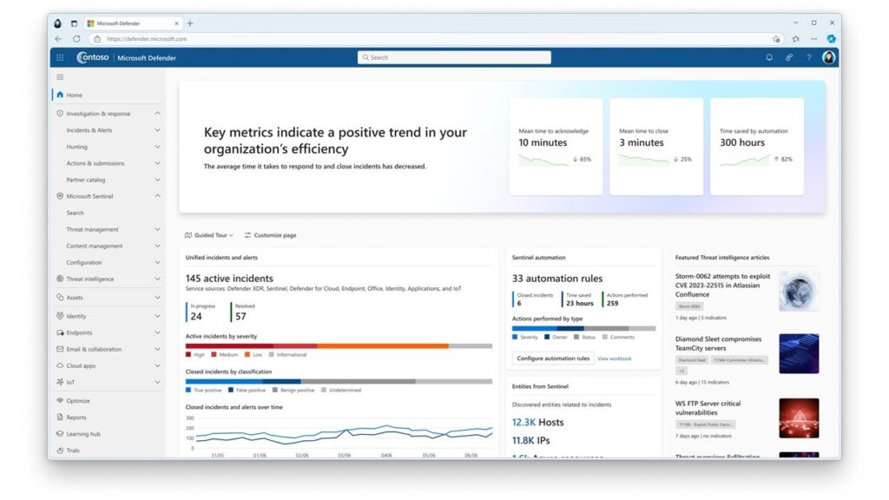Open the View workbook link
Screen dimensions: 889x500
click(614, 358)
